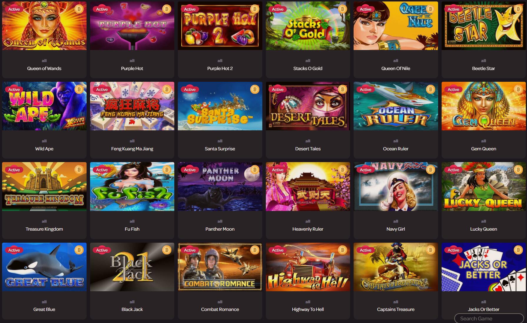Click the bitcoin icon on Black Jack card

(x=167, y=250)
